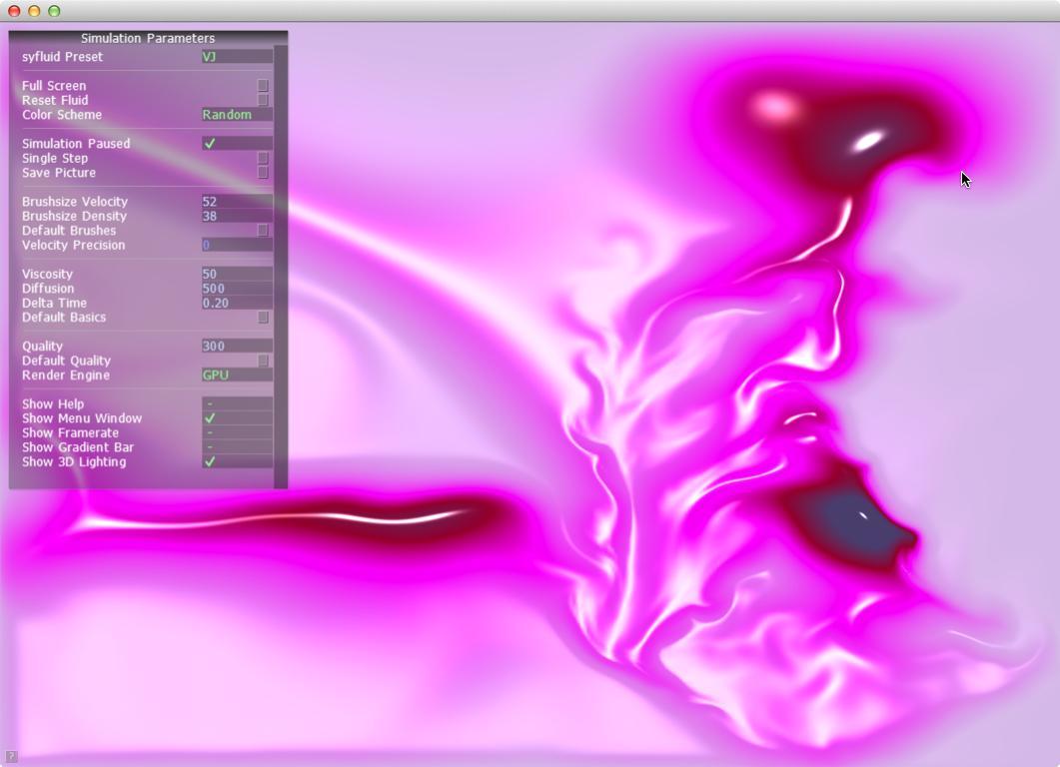Image resolution: width=1060 pixels, height=767 pixels.
Task: Turn off the Show Menu Window option
Action: click(210, 418)
